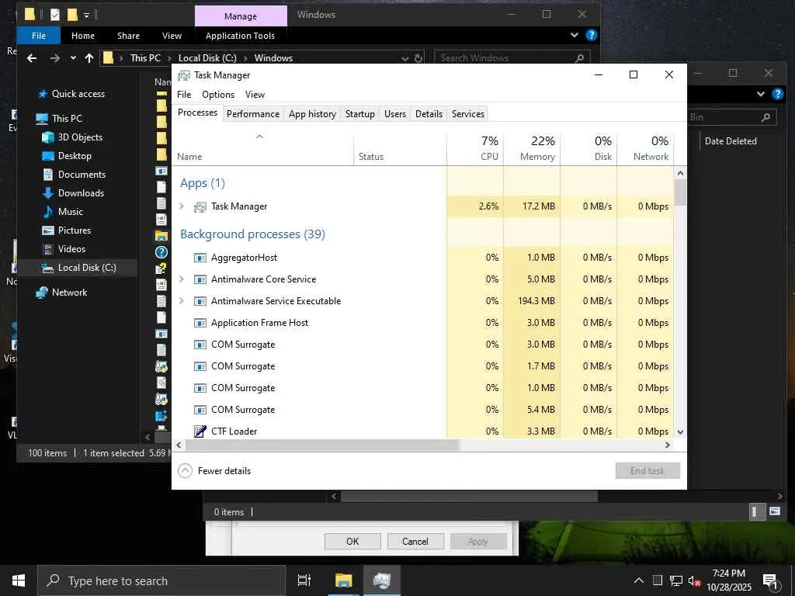Switch to the App history tab
This screenshot has width=795, height=596.
(312, 114)
